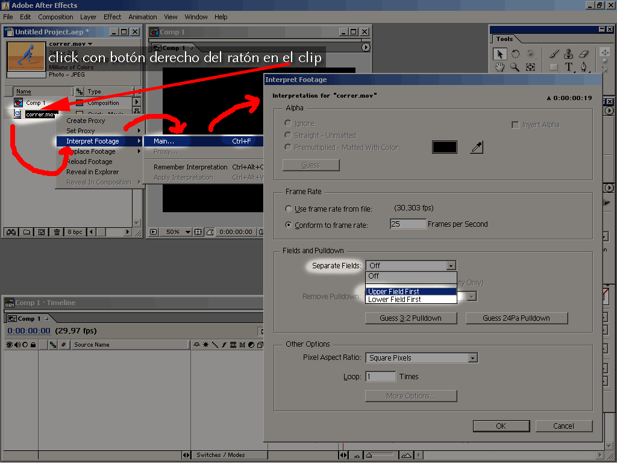617x463 pixels.
Task: Pick matte color with the eyedropper
Action: [x=477, y=147]
